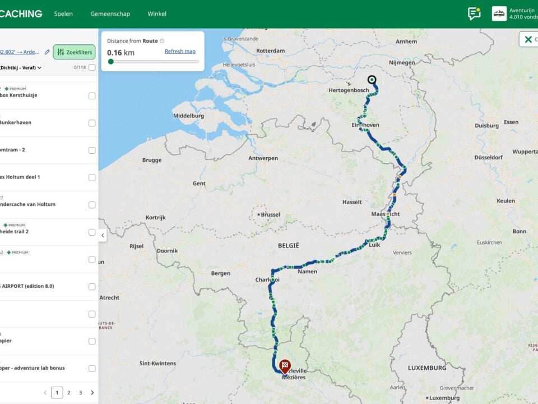Image resolution: width=538 pixels, height=404 pixels.
Task: Open the Aventurijn profile avatar
Action: pos(499,13)
